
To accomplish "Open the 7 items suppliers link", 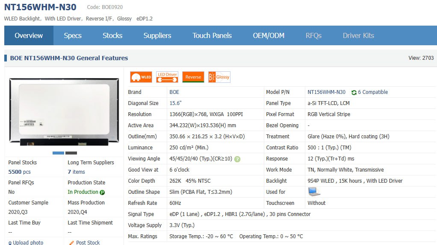I will click(x=77, y=172).
